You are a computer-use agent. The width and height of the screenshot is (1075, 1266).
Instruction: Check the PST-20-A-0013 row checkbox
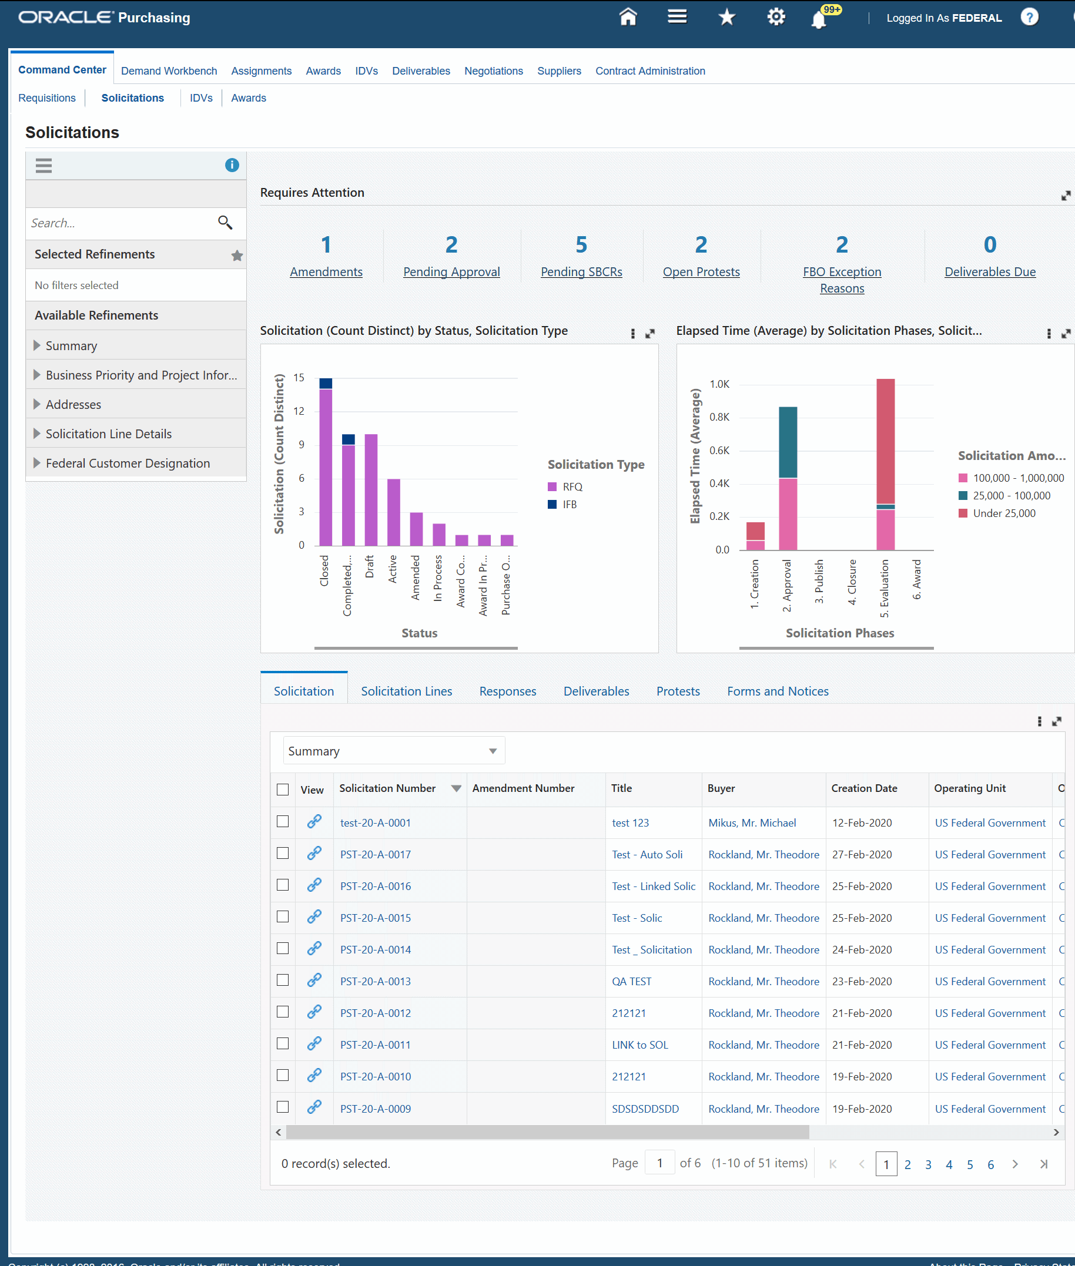pyautogui.click(x=283, y=980)
